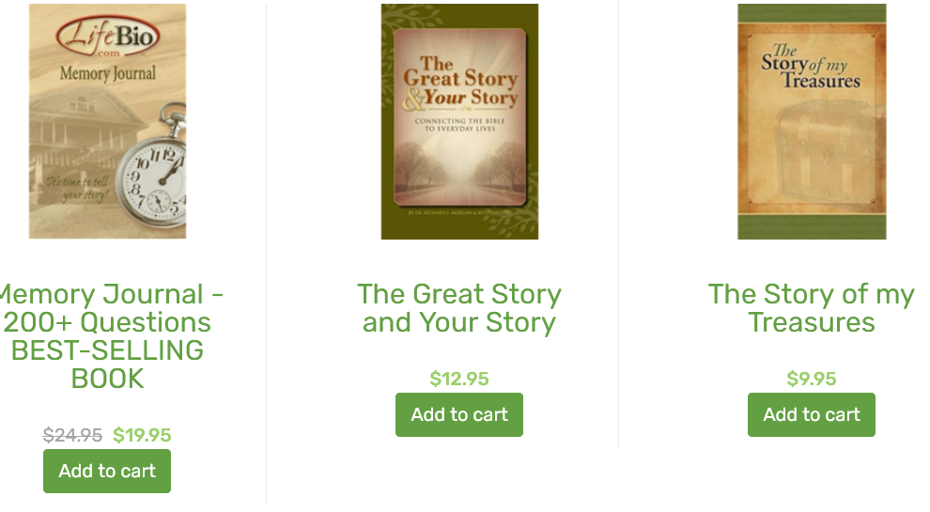The height and width of the screenshot is (512, 930).
Task: Click "It's time to tell your story!" cover text
Action: [x=77, y=189]
